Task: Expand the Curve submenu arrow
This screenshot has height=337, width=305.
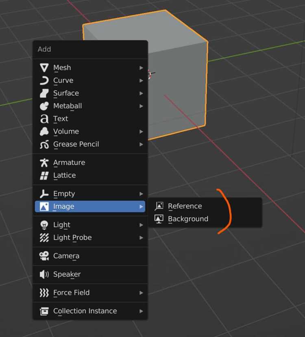Action: coord(141,80)
